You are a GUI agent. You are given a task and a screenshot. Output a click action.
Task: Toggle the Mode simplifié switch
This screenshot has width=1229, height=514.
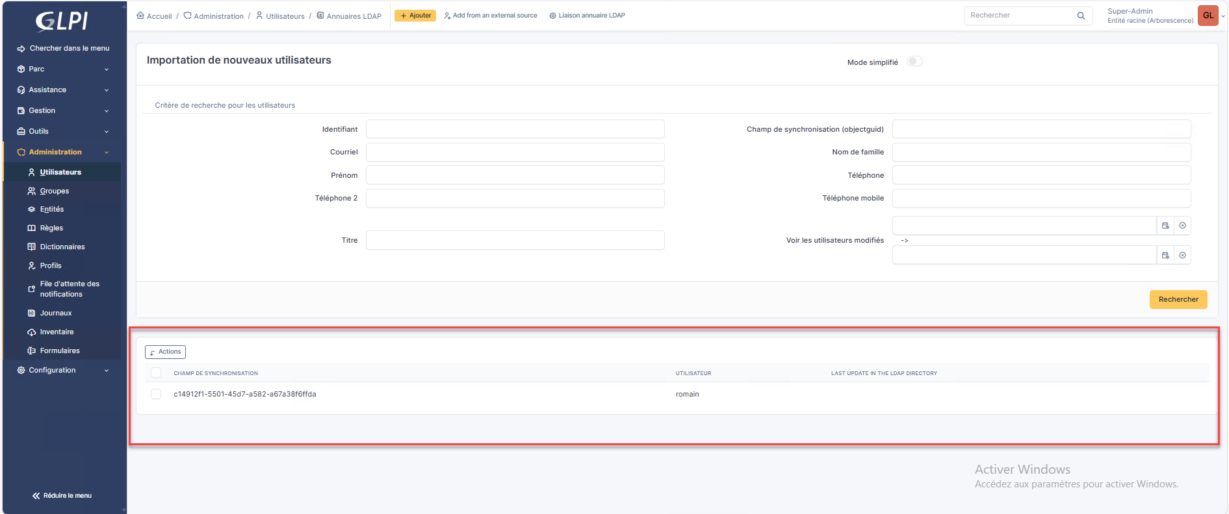(914, 62)
